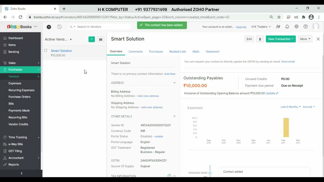
Task: Click the timeline Contact added marker
Action: click(210, 173)
